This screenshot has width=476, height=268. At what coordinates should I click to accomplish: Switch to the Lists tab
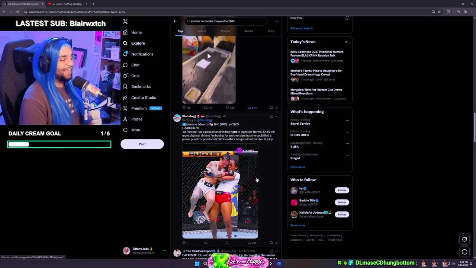[x=271, y=31]
